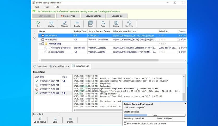218x126 pixels.
Task: Select the failed 8:30 AM log entry
Action: click(52, 89)
